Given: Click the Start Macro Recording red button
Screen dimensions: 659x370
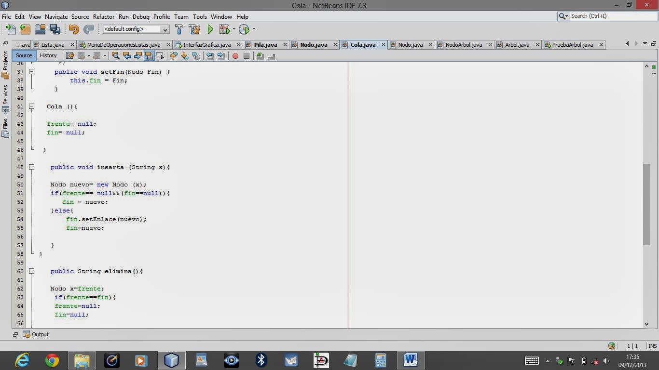Looking at the screenshot, I should pos(235,56).
